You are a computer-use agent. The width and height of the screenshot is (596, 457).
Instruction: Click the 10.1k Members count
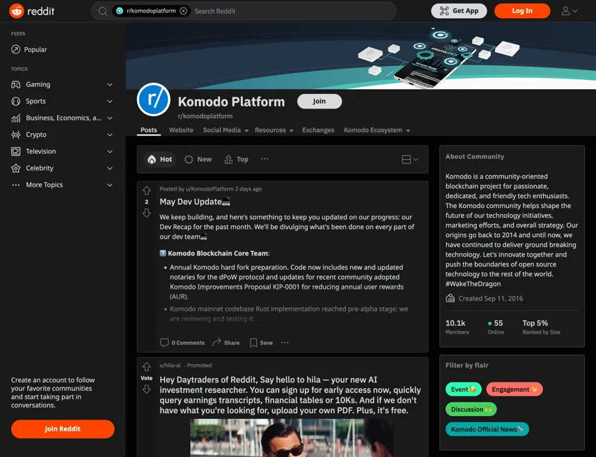[457, 327]
